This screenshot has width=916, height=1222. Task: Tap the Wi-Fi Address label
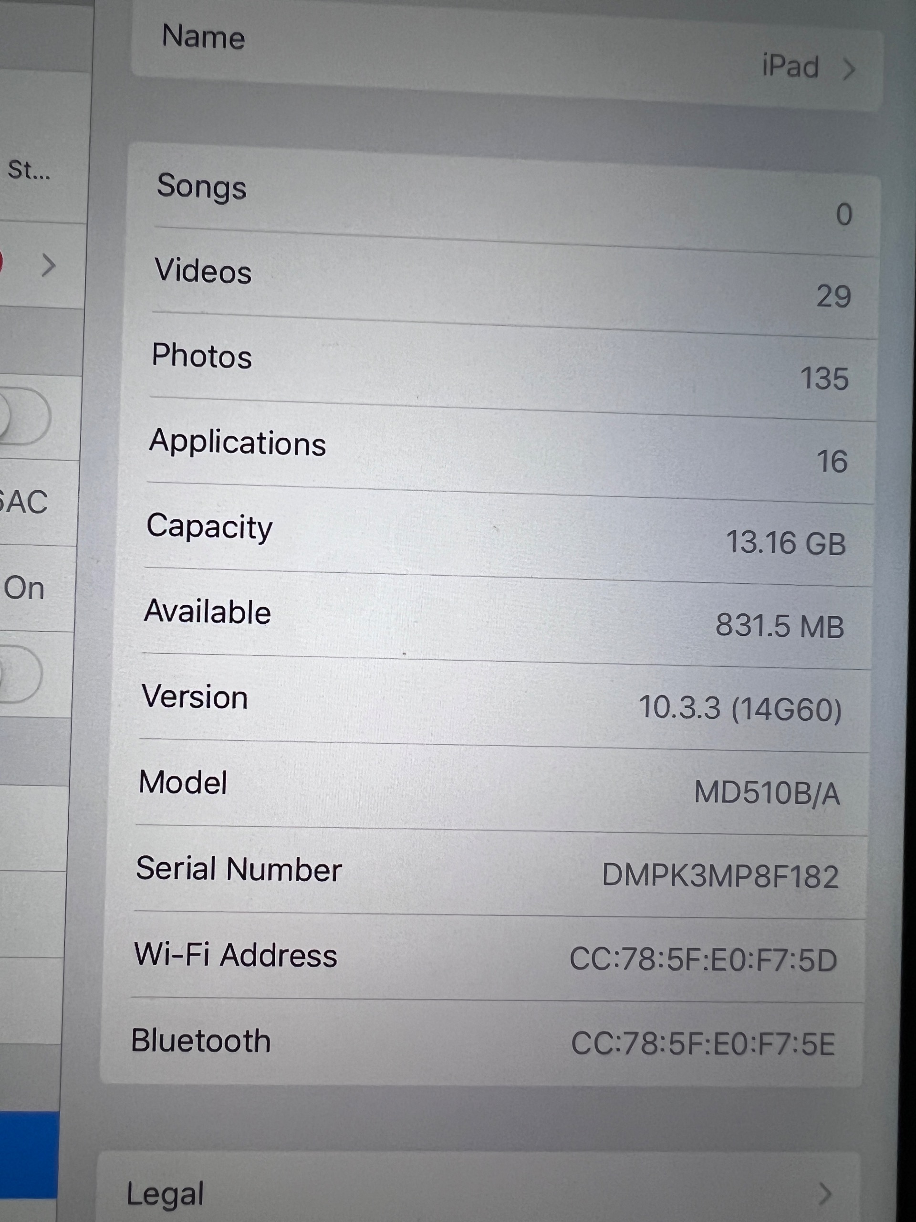[x=236, y=955]
